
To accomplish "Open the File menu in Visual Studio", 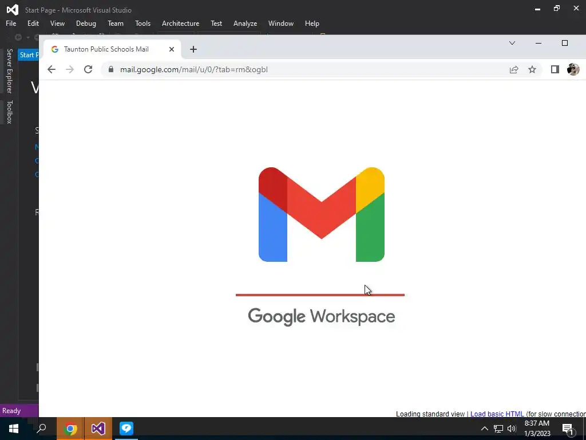I will [x=11, y=23].
